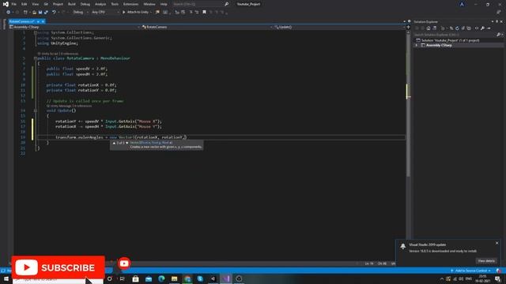This screenshot has width=506, height=284.
Task: Collapse the using directives region
Action: [x=36, y=32]
